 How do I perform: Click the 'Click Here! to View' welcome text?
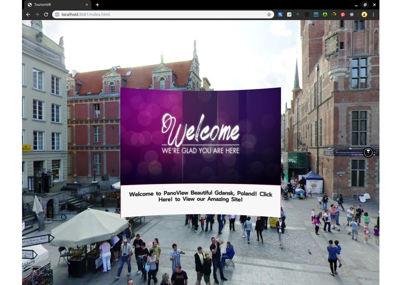point(201,197)
